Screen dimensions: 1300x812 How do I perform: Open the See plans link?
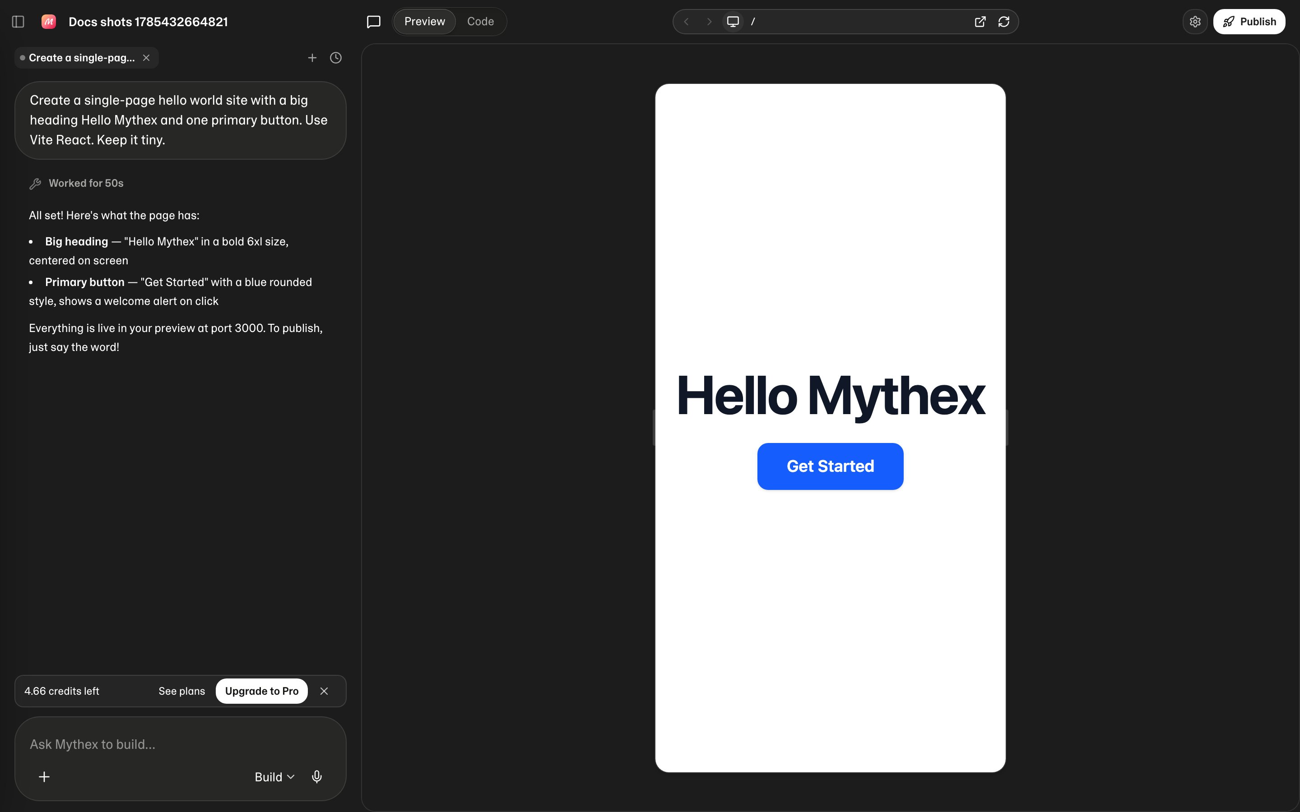(x=181, y=691)
